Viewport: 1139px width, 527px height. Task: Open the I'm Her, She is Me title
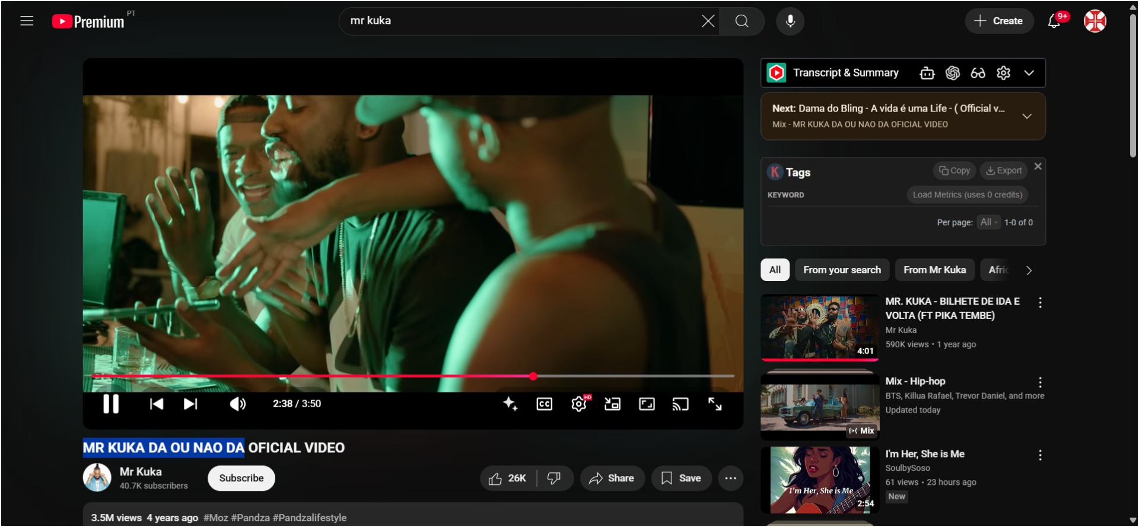coord(925,454)
